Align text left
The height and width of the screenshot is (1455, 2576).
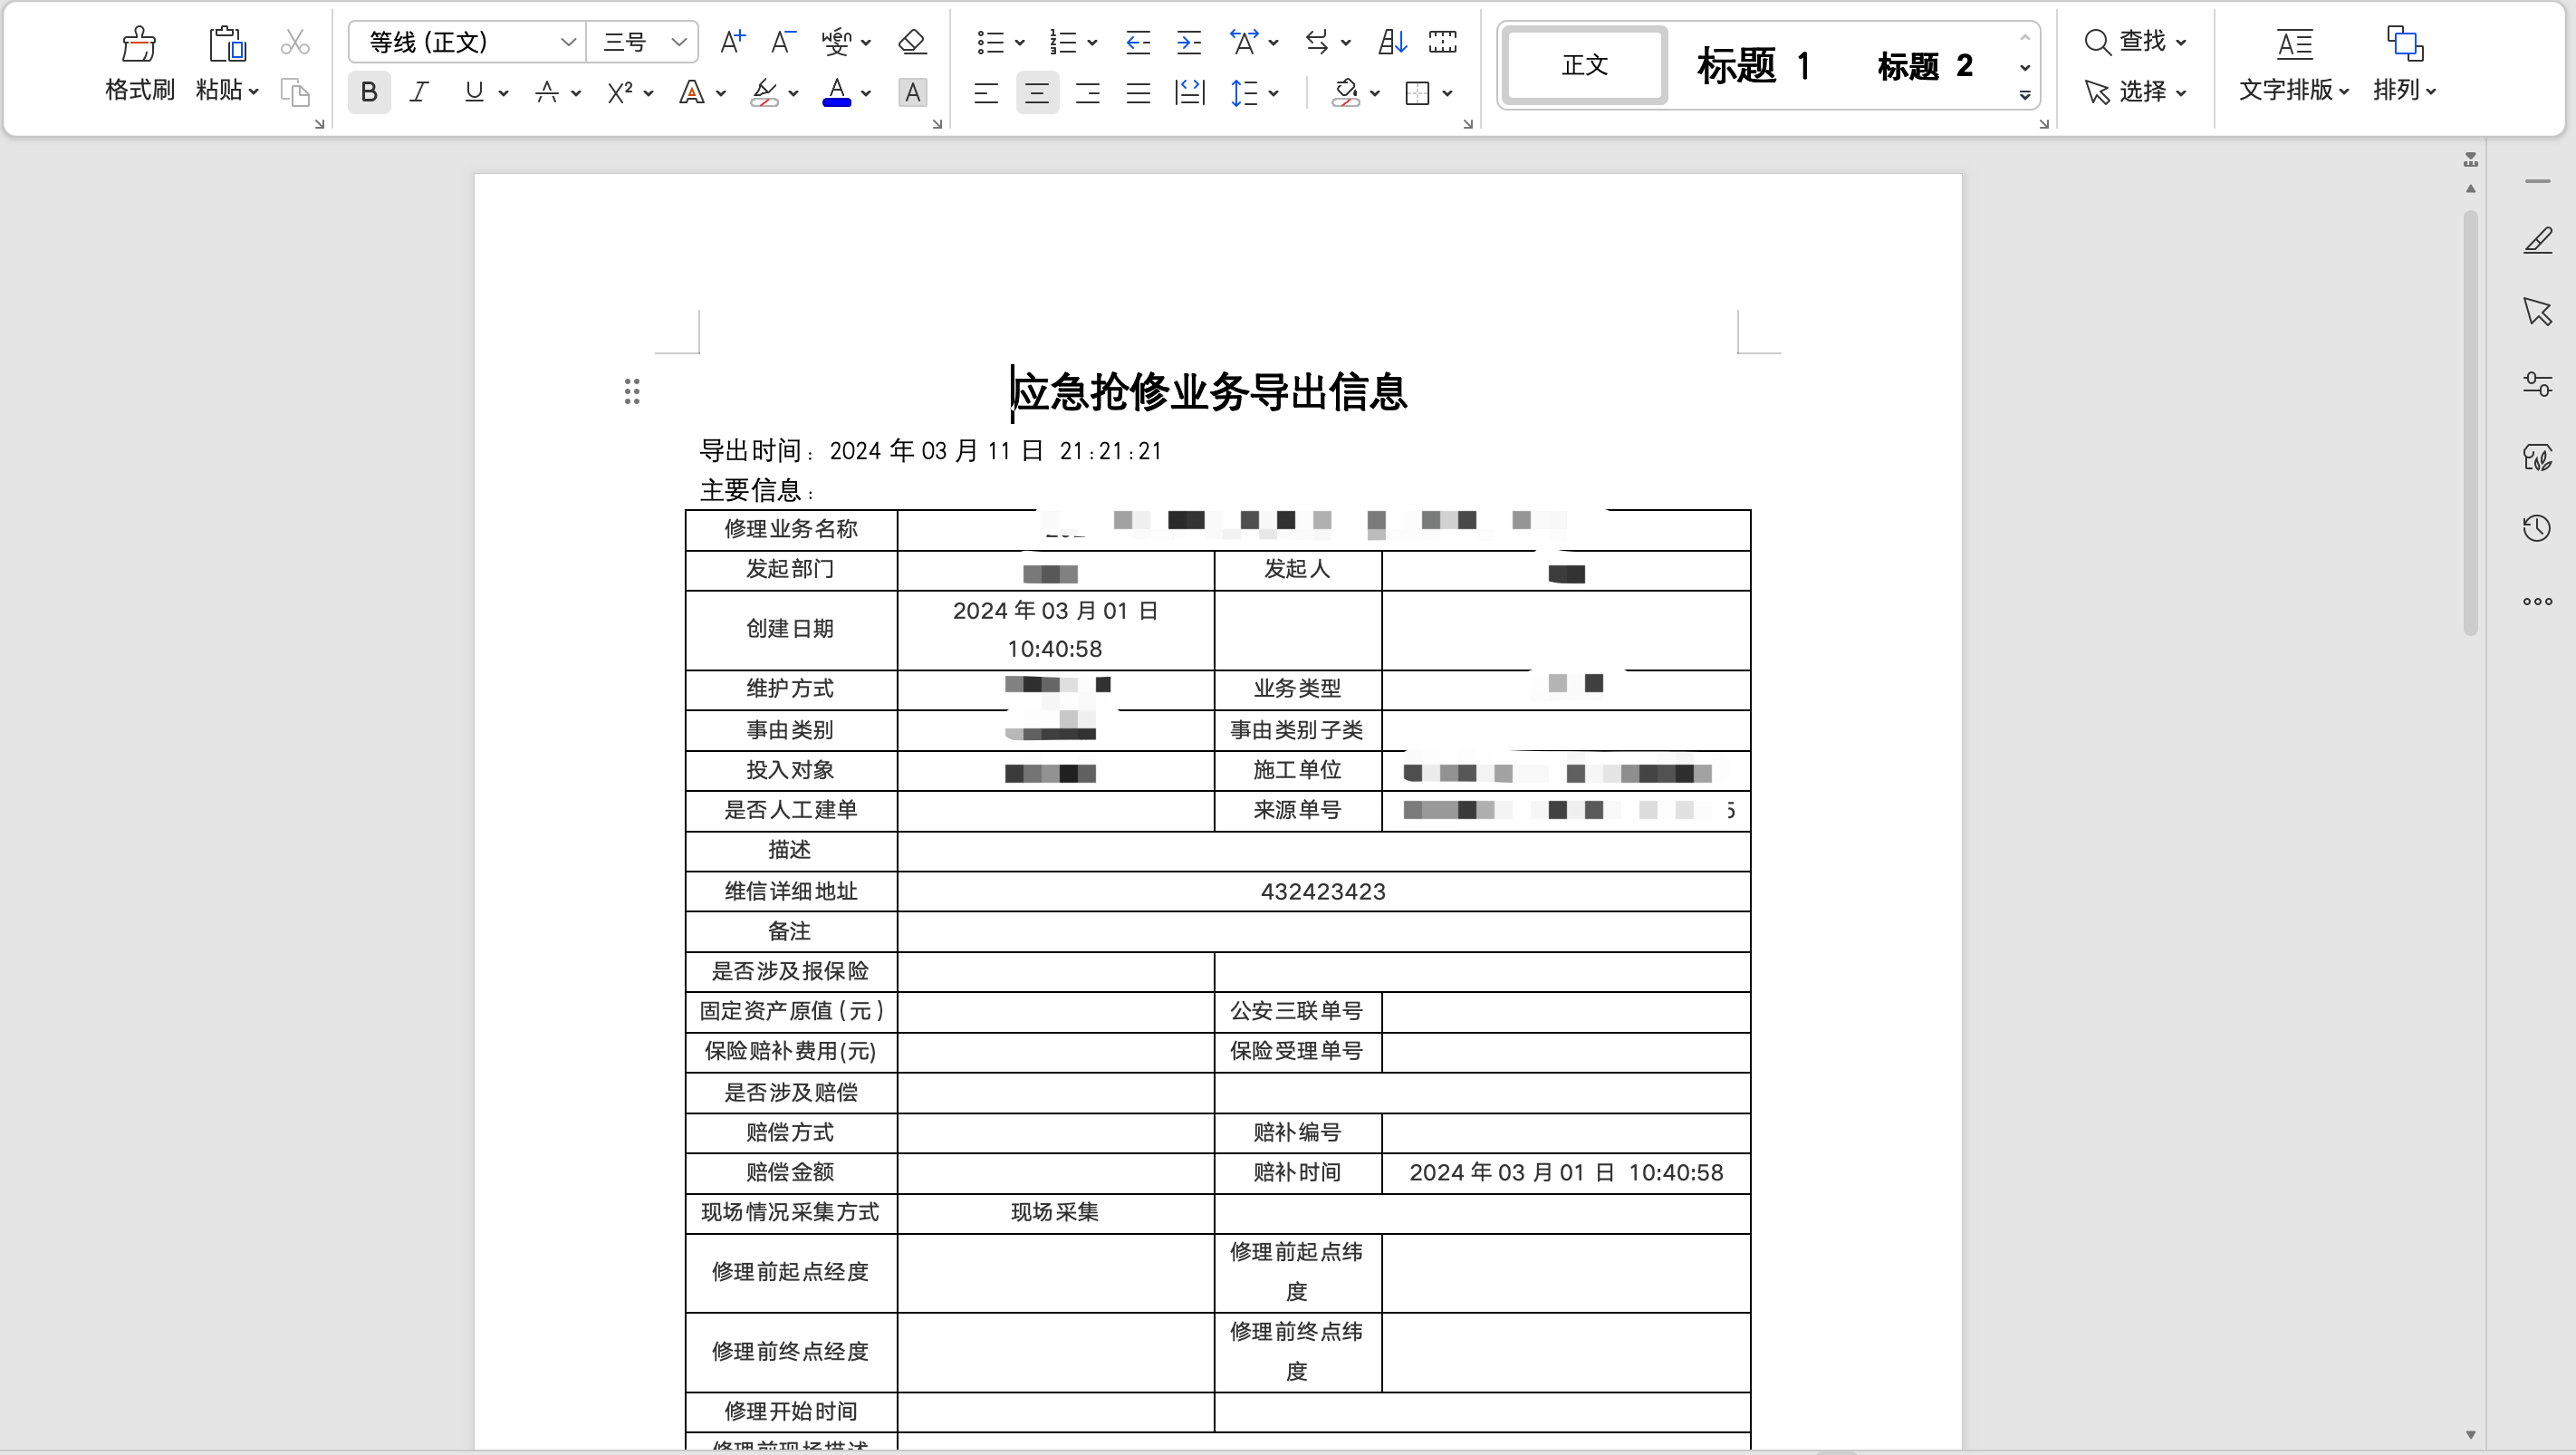click(x=986, y=94)
